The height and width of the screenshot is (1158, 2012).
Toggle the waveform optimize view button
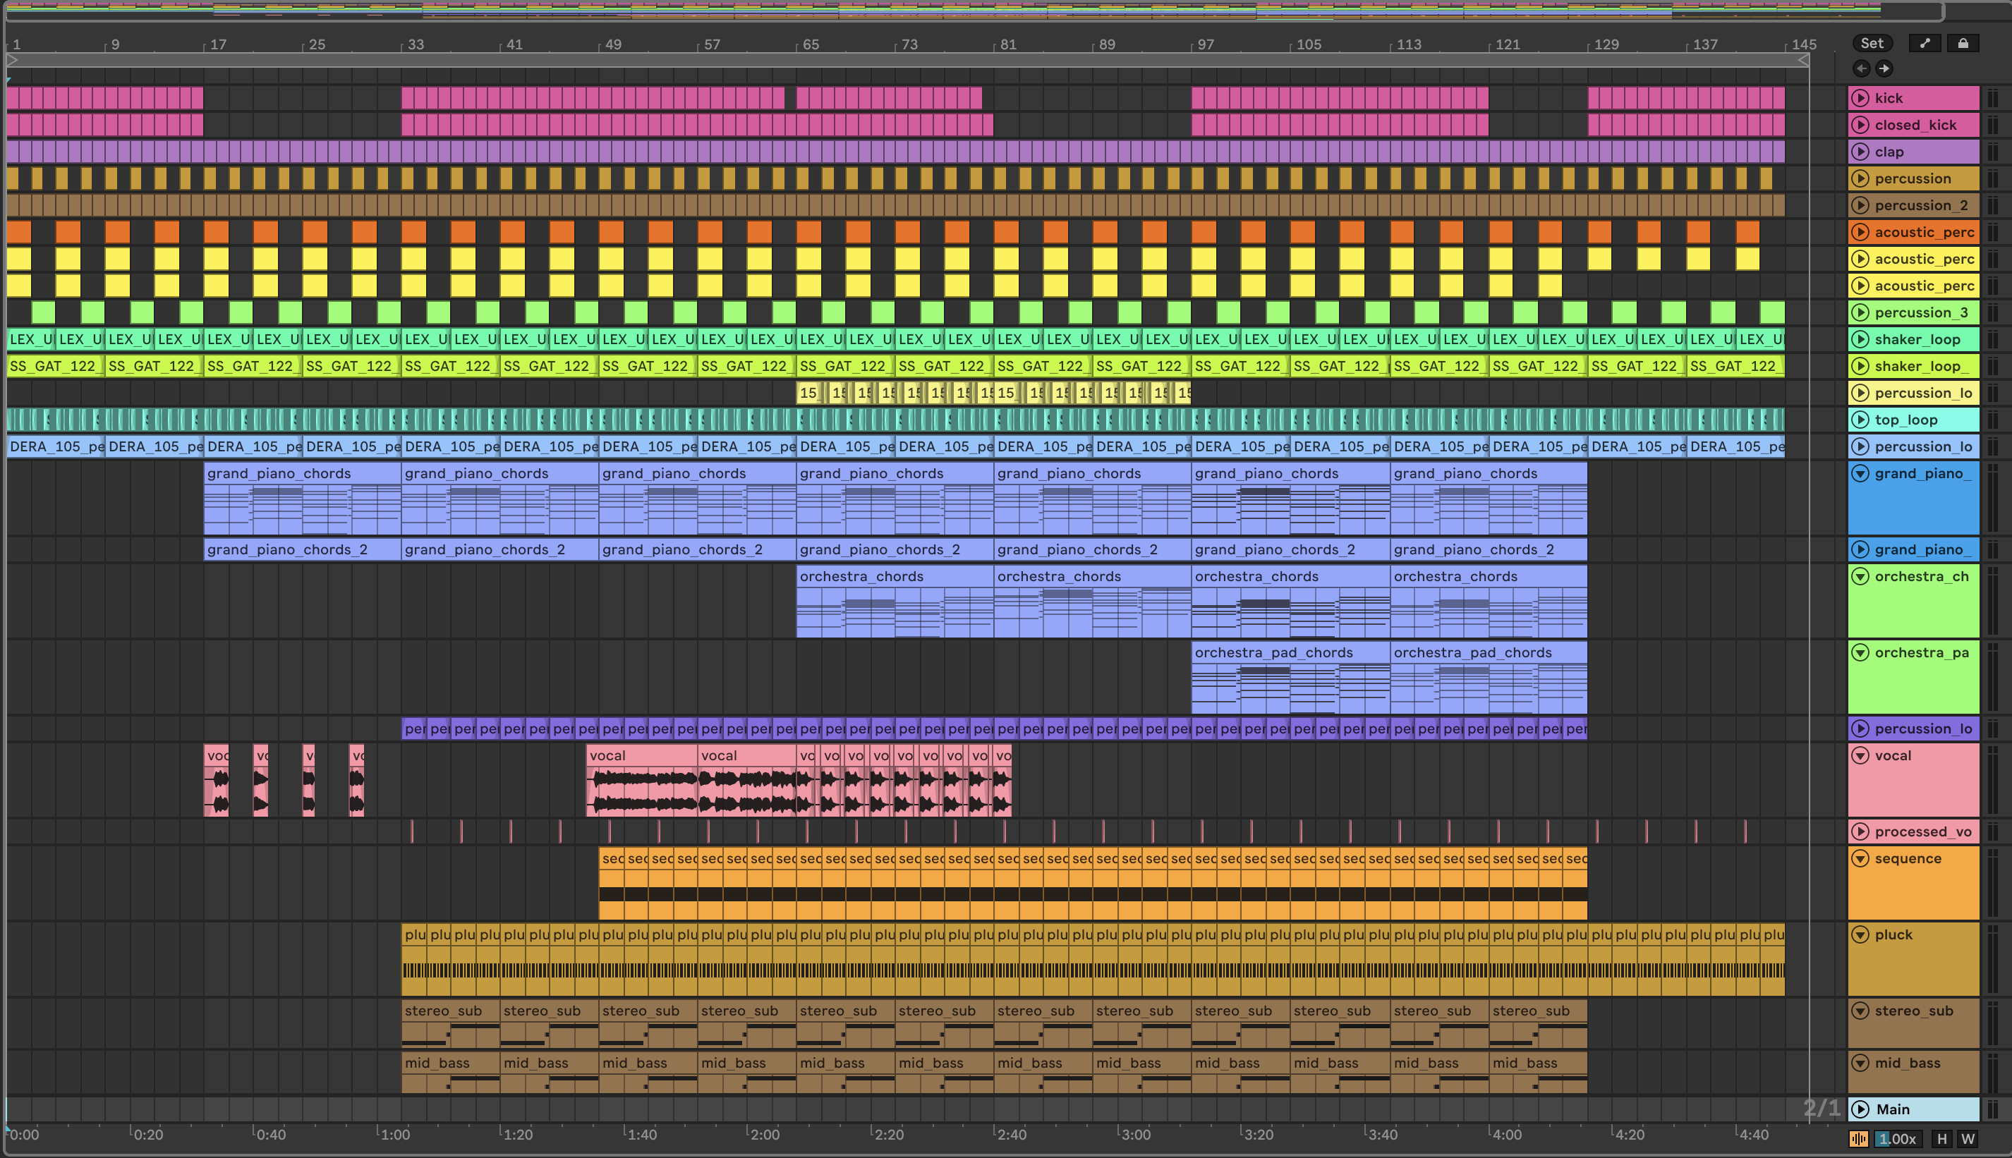pos(1858,1139)
